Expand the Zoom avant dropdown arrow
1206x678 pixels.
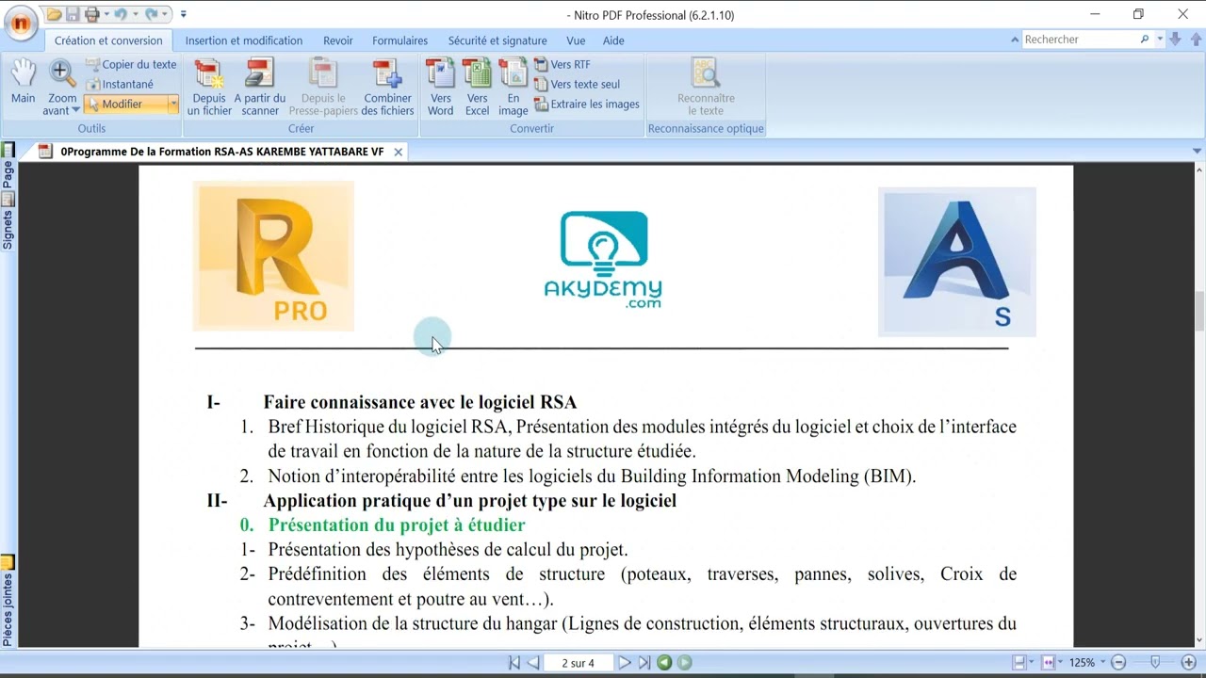[75, 111]
